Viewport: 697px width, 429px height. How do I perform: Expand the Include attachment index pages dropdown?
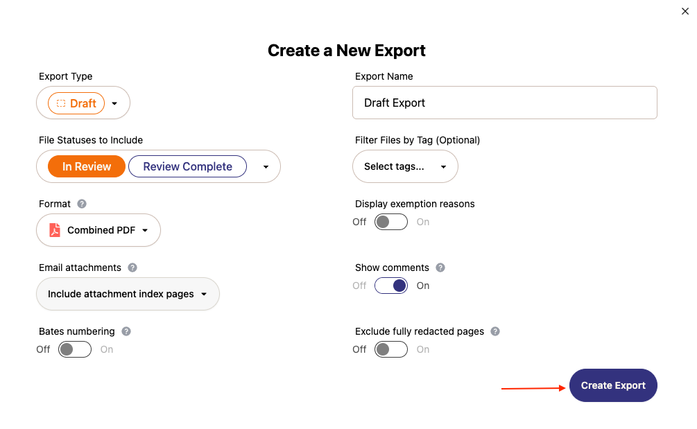[x=128, y=294]
